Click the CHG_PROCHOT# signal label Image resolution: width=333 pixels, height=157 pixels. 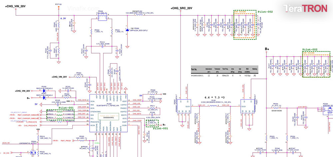click(x=30, y=126)
